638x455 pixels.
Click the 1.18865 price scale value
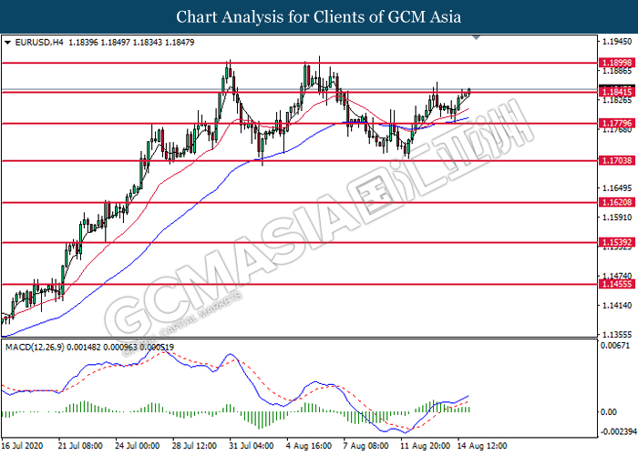coord(617,71)
